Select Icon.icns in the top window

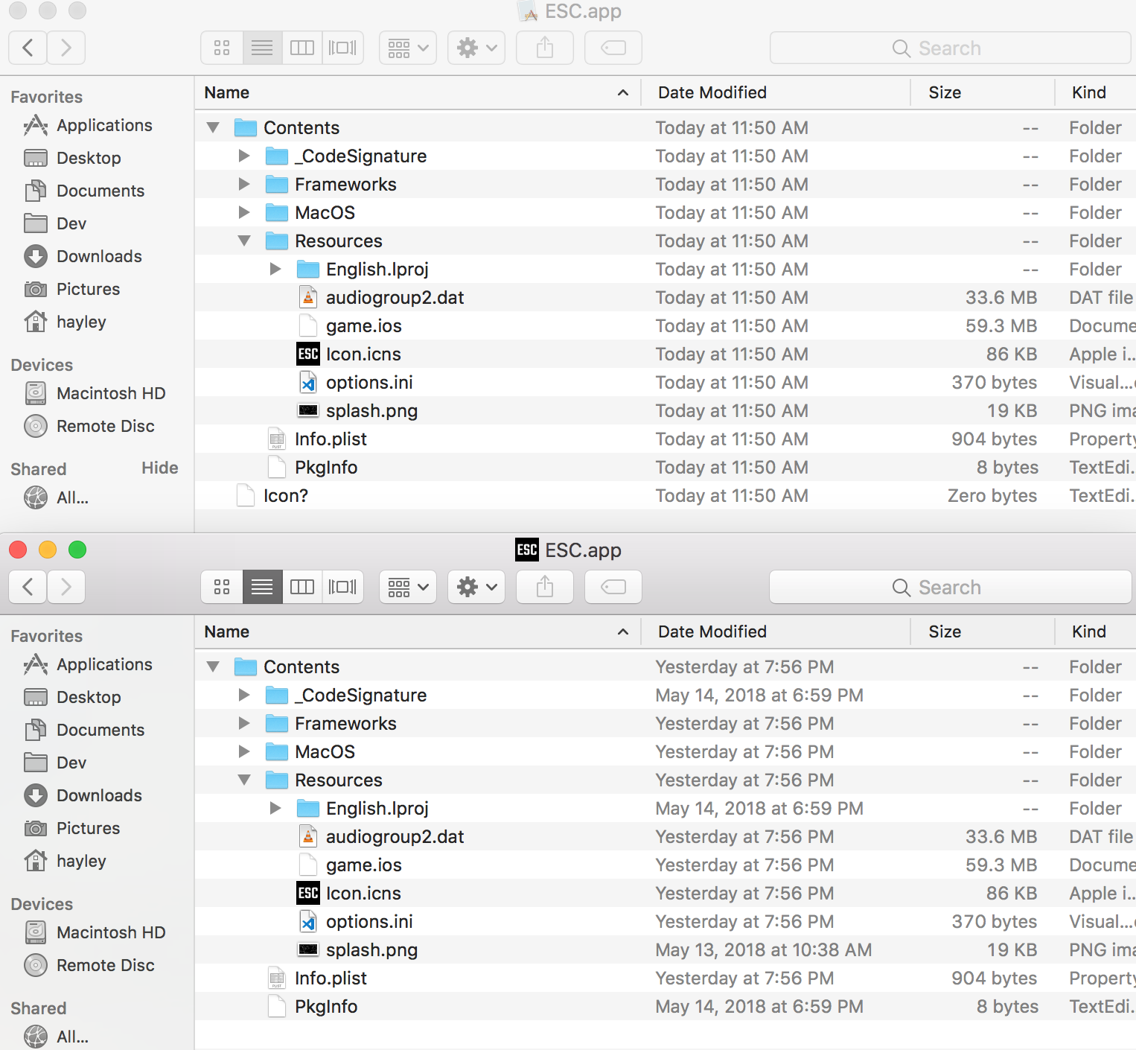coord(363,354)
